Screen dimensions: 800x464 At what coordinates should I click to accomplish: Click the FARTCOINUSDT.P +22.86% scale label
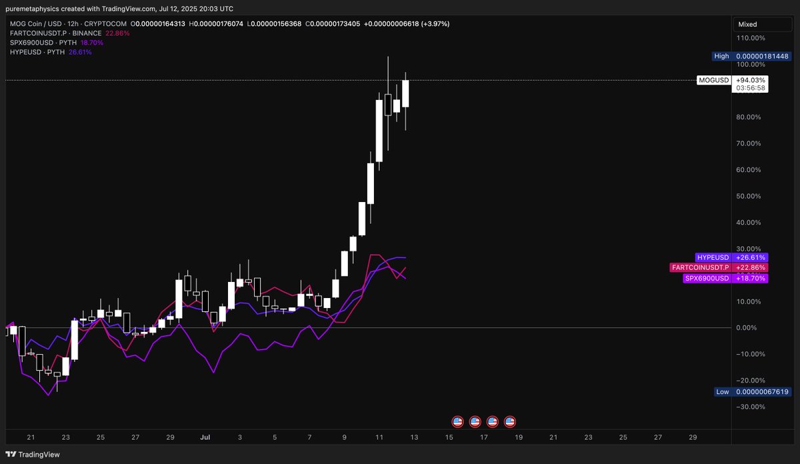[719, 267]
